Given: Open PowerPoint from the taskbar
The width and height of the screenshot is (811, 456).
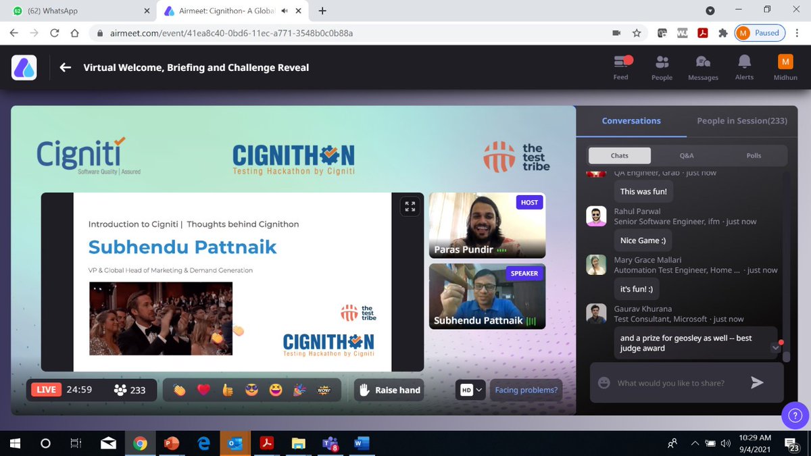Looking at the screenshot, I should point(171,444).
